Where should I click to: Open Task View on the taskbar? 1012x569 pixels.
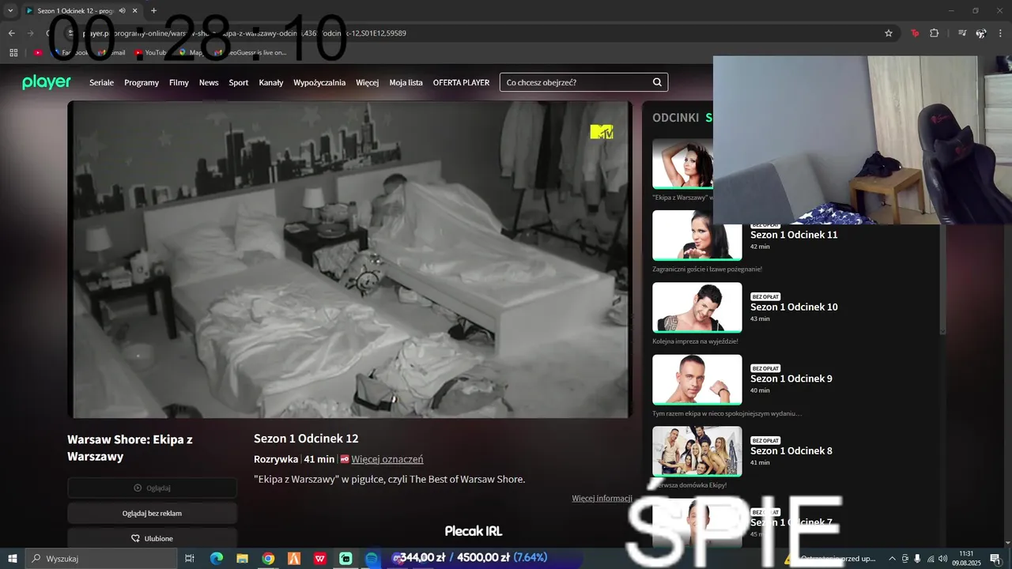[190, 558]
